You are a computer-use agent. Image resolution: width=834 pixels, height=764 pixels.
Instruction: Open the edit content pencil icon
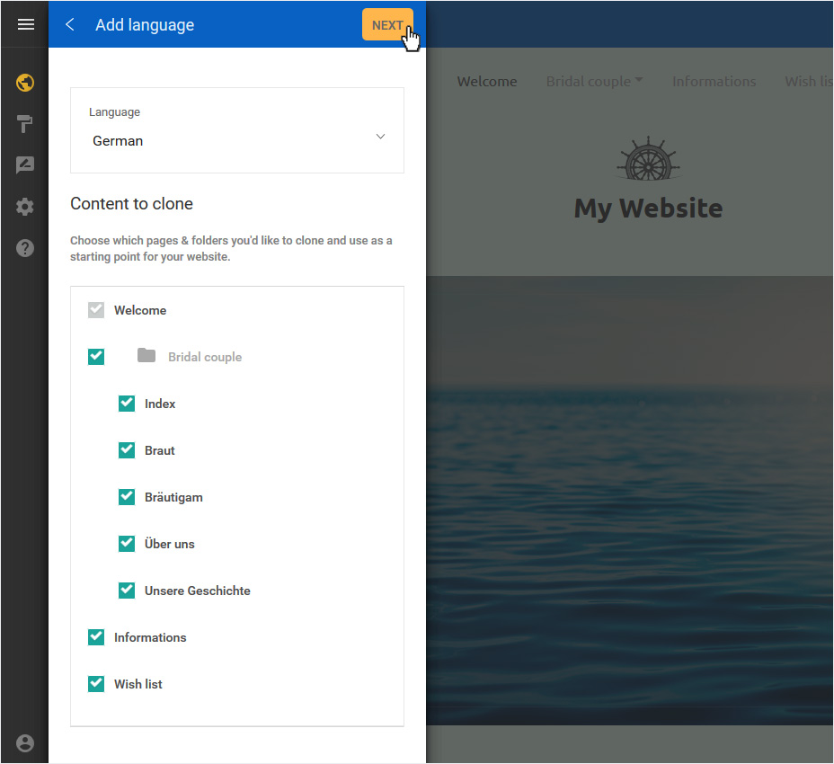25,165
